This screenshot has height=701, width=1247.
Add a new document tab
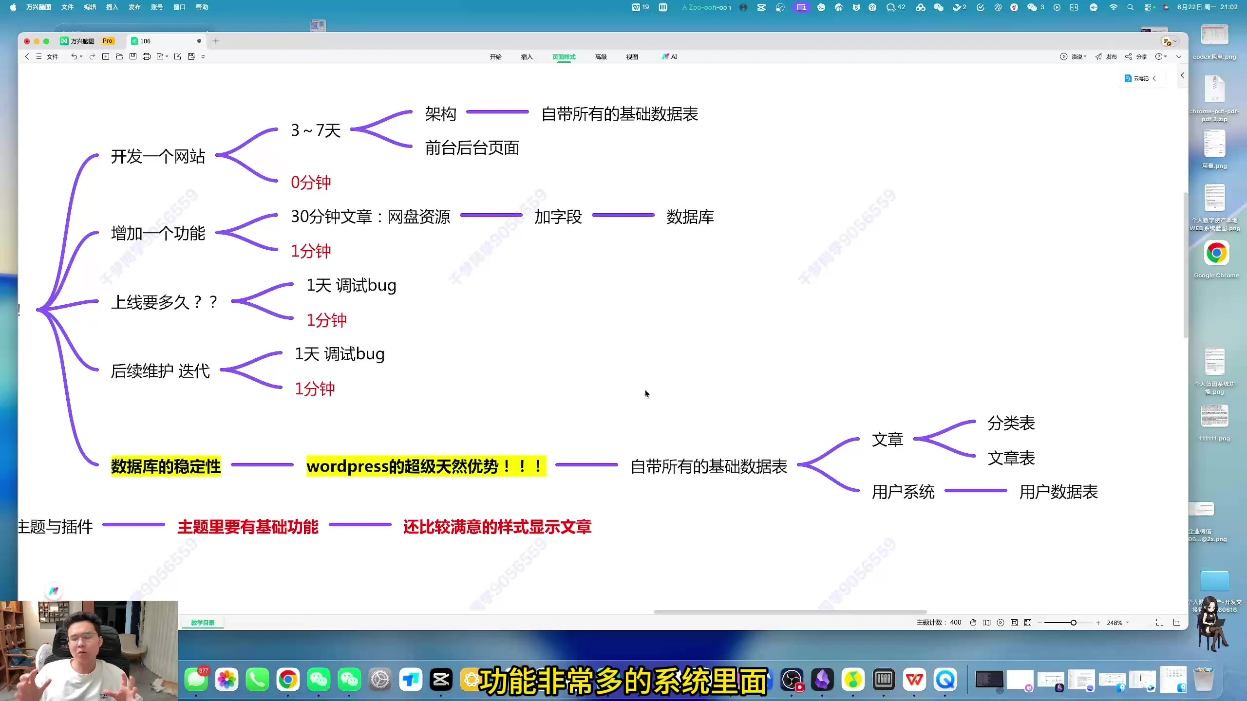tap(216, 41)
